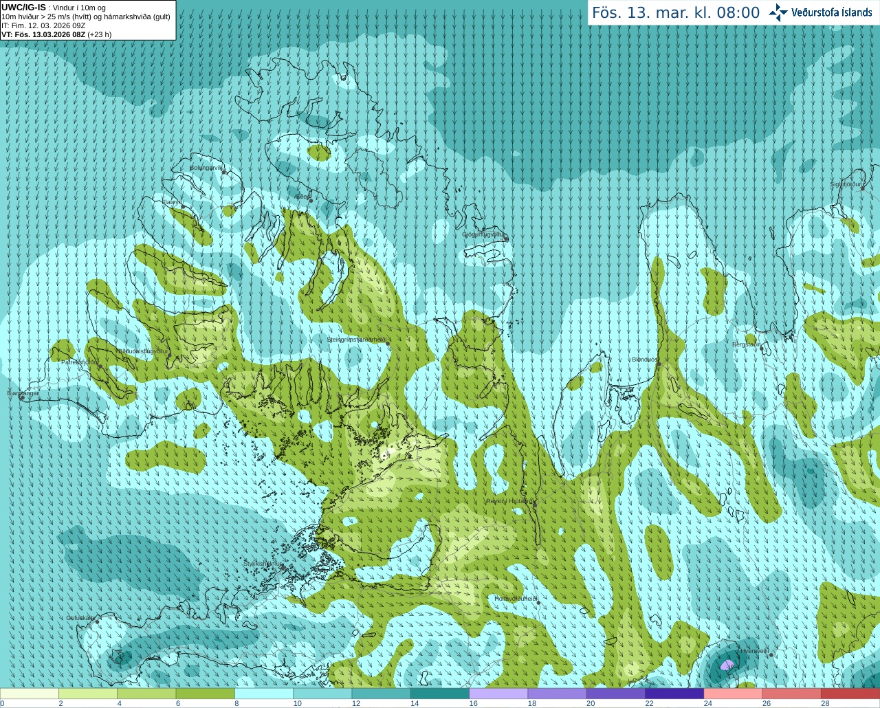Click the Veðurstofa Íslands logo
Screen dimensions: 880x708
coord(820,12)
